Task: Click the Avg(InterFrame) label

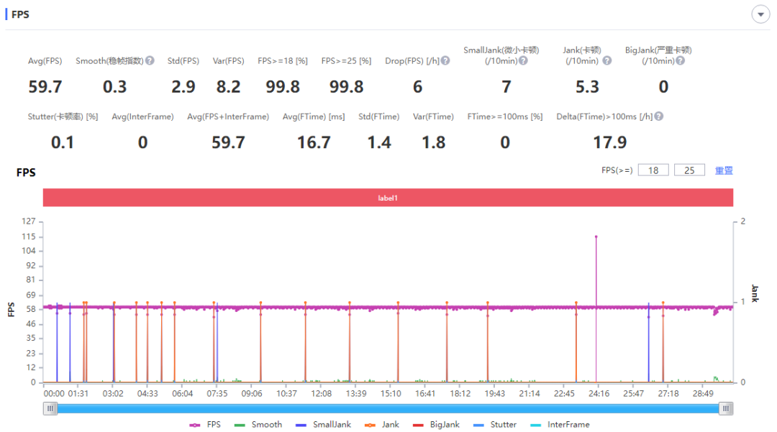Action: pos(142,116)
